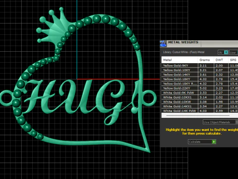238x179 pixels.
Task: Select the White Gold:14KX1 row
Action: (x=200, y=106)
